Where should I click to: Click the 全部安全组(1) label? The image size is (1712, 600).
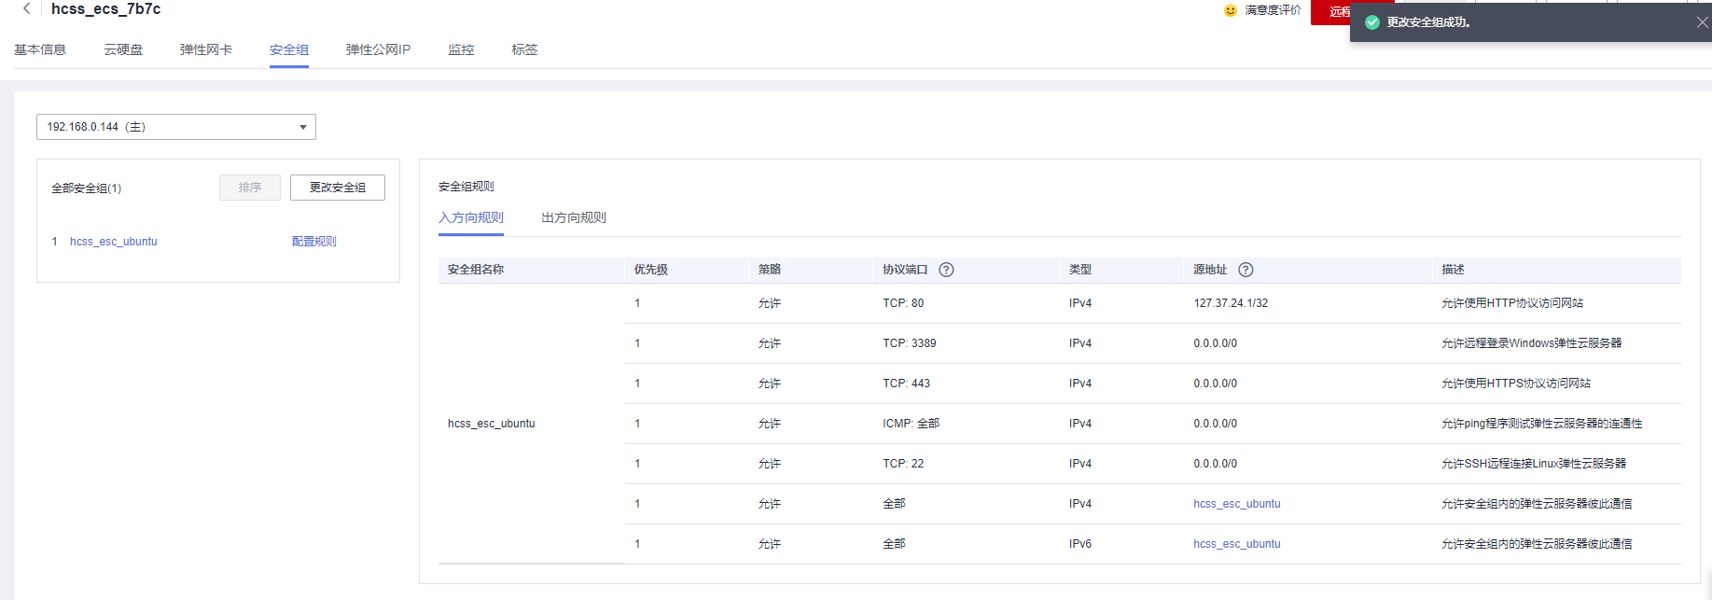(x=87, y=188)
